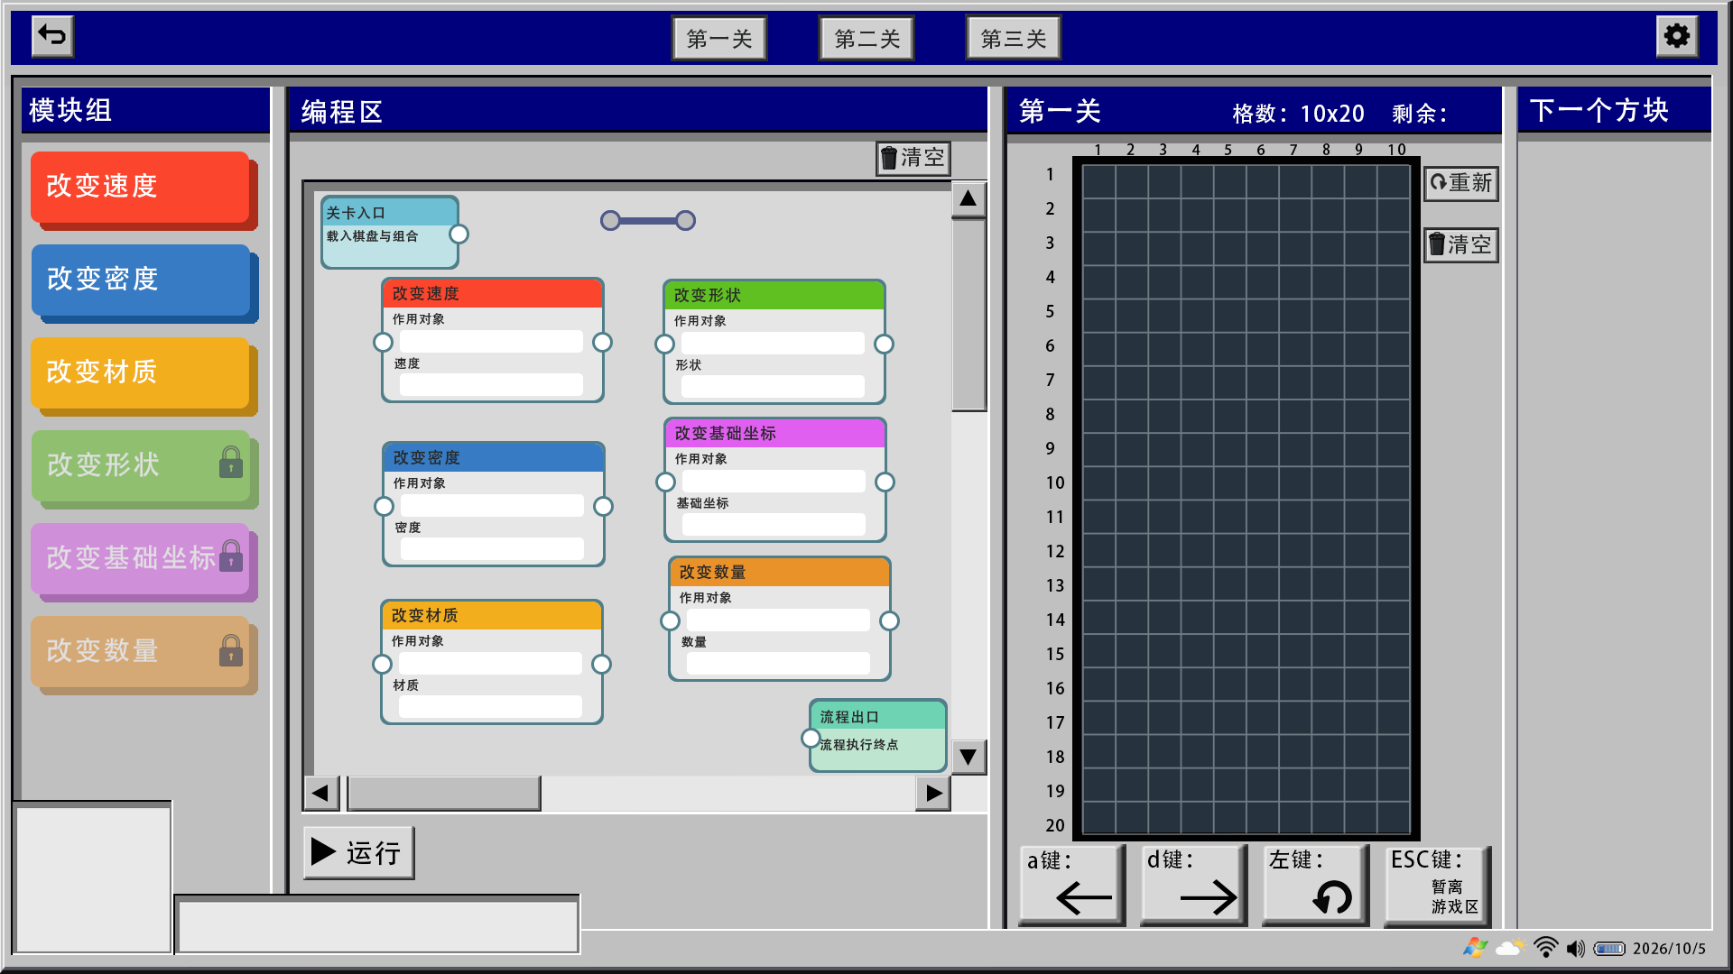
Task: Click the 重新 restart button
Action: (x=1461, y=183)
